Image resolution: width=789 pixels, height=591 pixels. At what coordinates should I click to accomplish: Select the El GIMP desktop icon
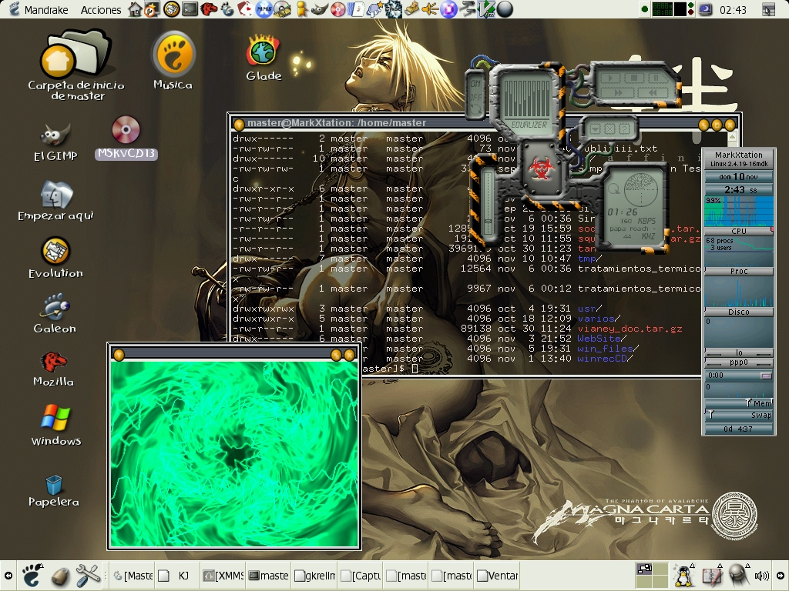pos(55,142)
